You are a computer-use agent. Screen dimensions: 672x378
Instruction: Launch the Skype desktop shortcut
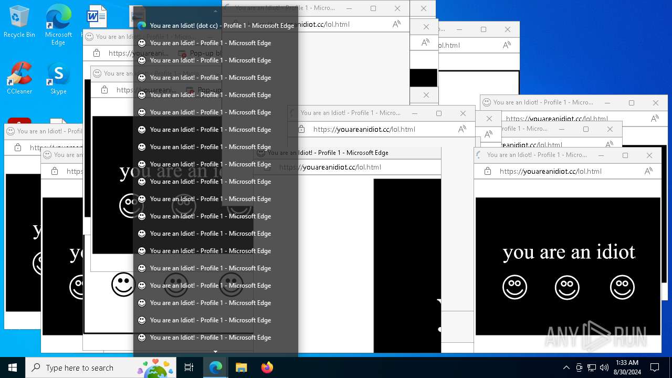coord(58,79)
